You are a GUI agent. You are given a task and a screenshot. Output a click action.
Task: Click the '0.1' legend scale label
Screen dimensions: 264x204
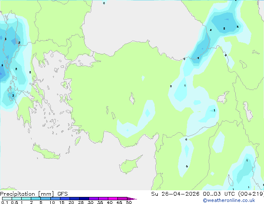click(x=5, y=202)
